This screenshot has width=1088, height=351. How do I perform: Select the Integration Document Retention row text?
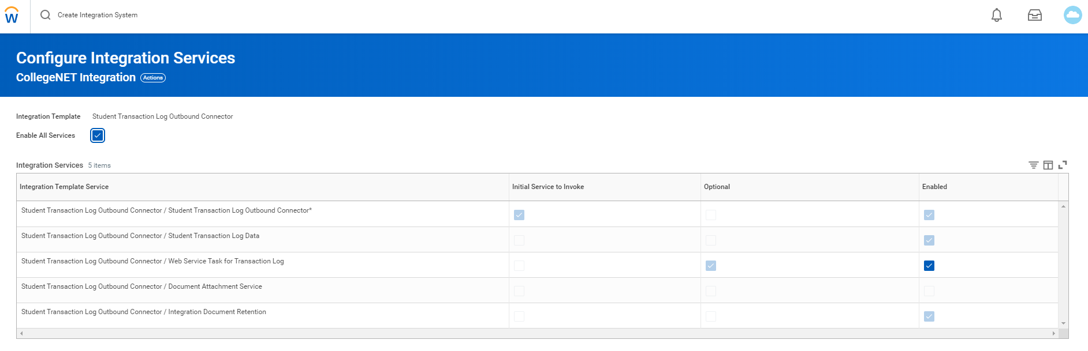(x=144, y=312)
